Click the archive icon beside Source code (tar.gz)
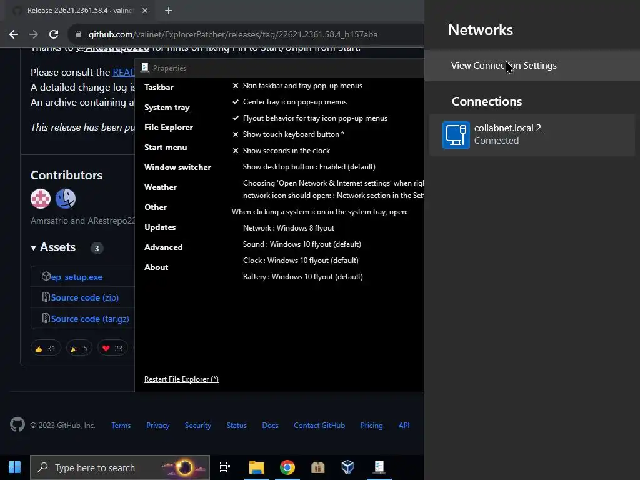Screen dimensions: 640x480 [46, 318]
